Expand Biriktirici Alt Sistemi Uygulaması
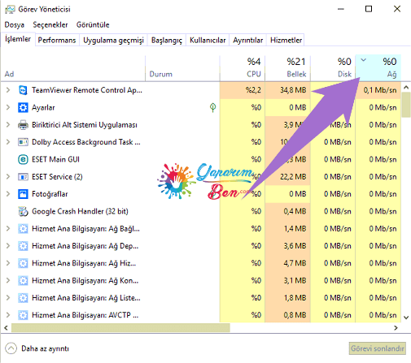The image size is (411, 363). pos(8,125)
